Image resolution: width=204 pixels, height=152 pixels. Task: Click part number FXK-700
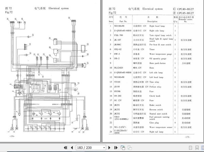point(118,35)
